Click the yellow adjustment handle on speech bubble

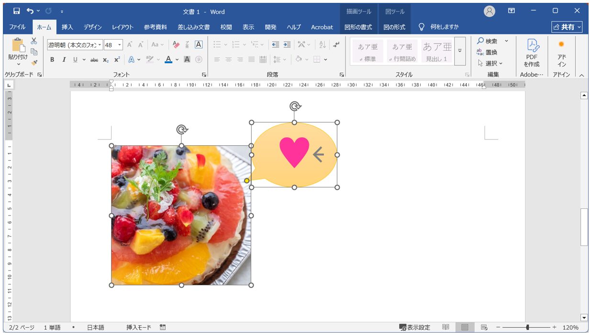click(x=247, y=181)
